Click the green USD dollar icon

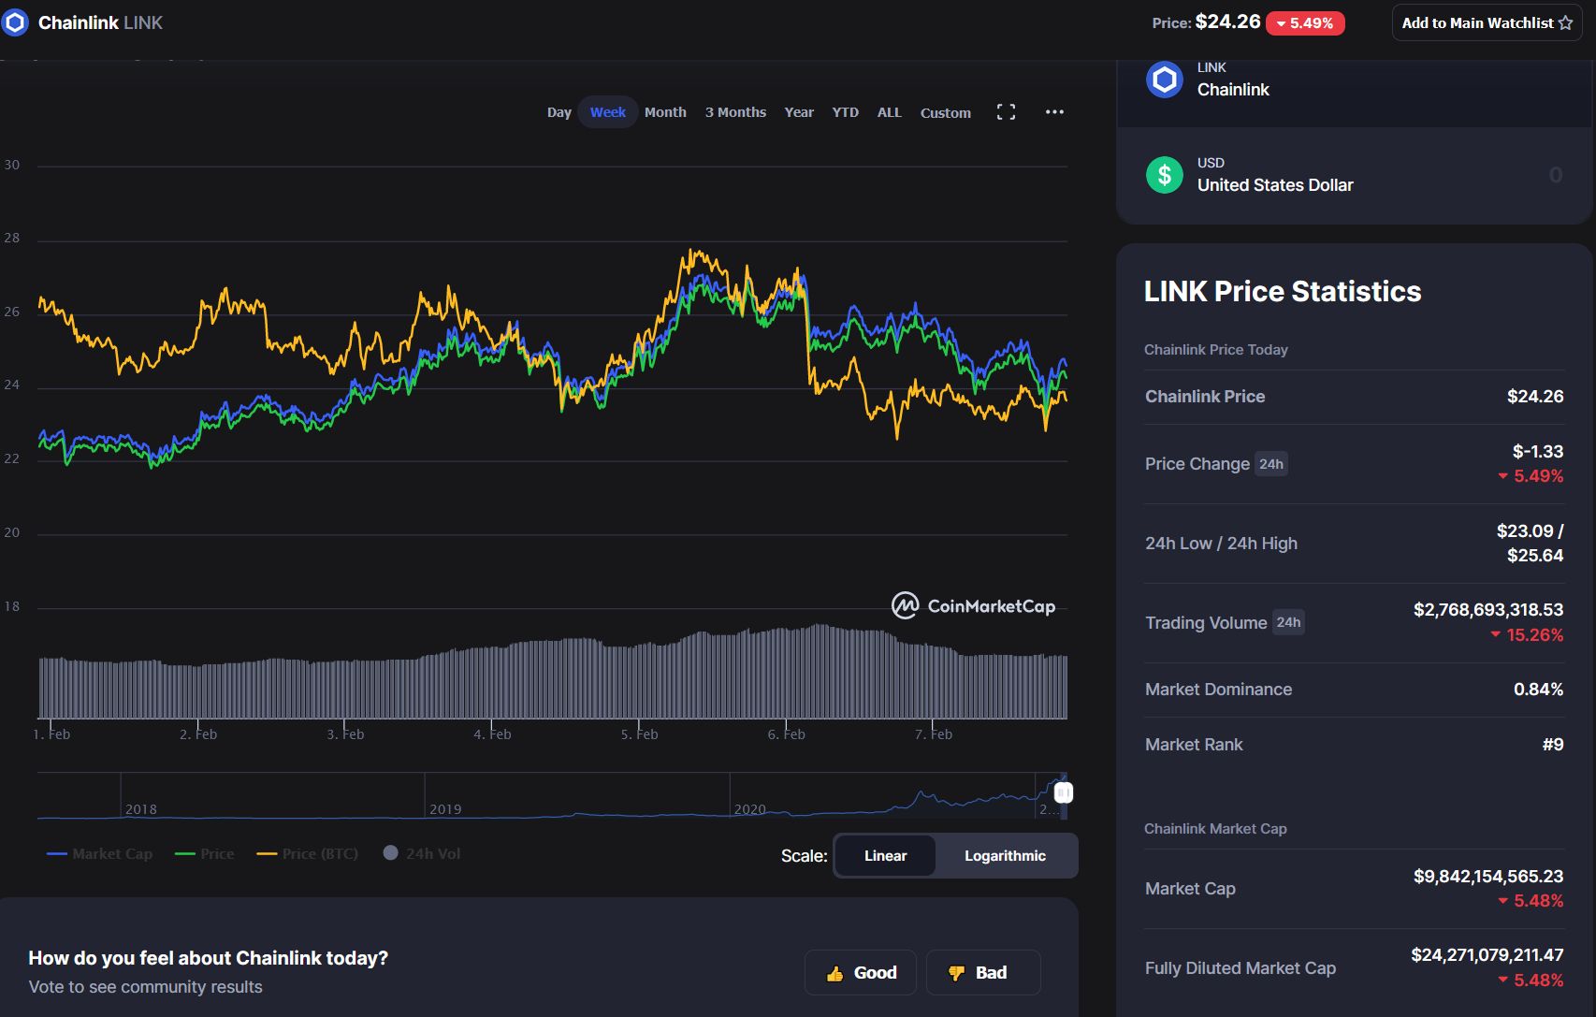(1164, 175)
